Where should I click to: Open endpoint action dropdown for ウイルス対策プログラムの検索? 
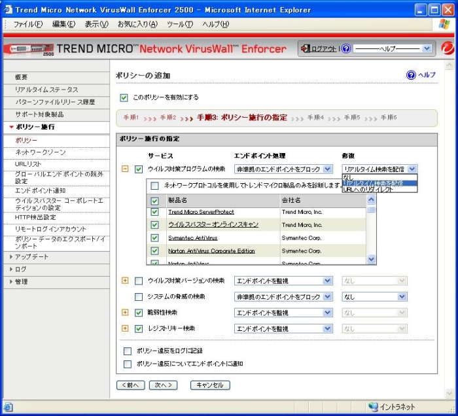pyautogui.click(x=283, y=169)
